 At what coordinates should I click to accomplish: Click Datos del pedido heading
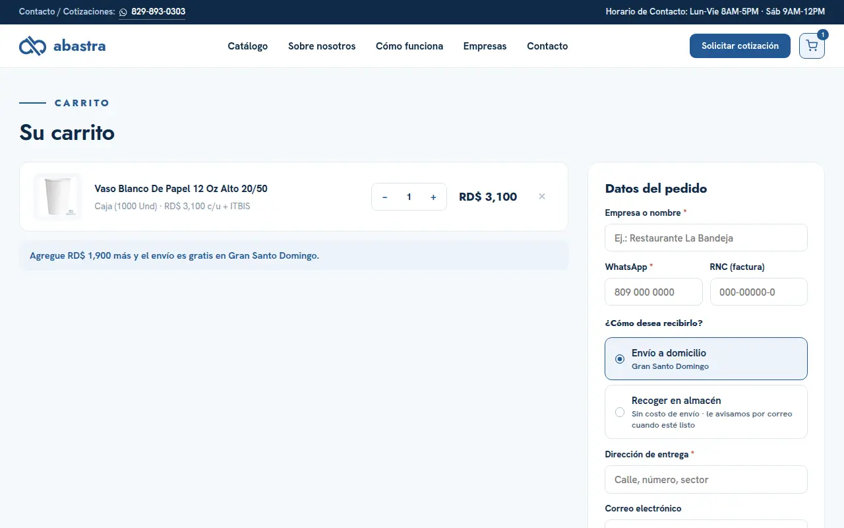click(x=656, y=189)
